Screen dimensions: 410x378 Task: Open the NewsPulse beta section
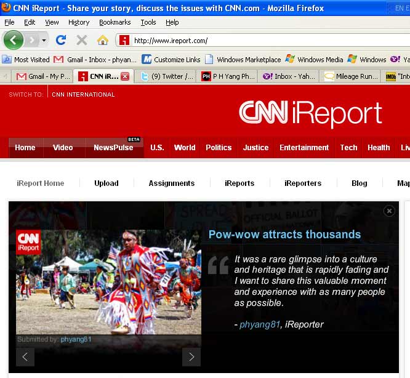pos(113,147)
